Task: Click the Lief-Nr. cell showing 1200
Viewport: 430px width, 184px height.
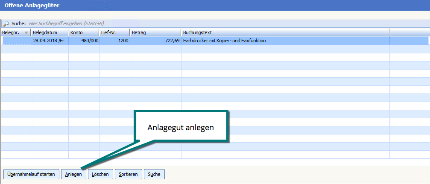Action: (x=114, y=41)
